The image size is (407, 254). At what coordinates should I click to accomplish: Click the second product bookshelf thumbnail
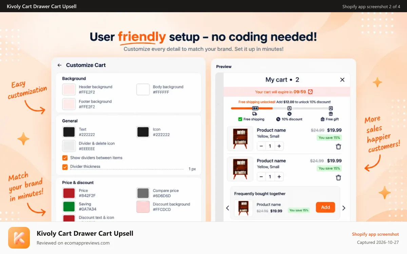click(x=240, y=169)
